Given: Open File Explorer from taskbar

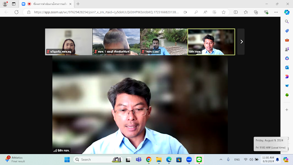Looking at the screenshot, I should tap(159, 159).
